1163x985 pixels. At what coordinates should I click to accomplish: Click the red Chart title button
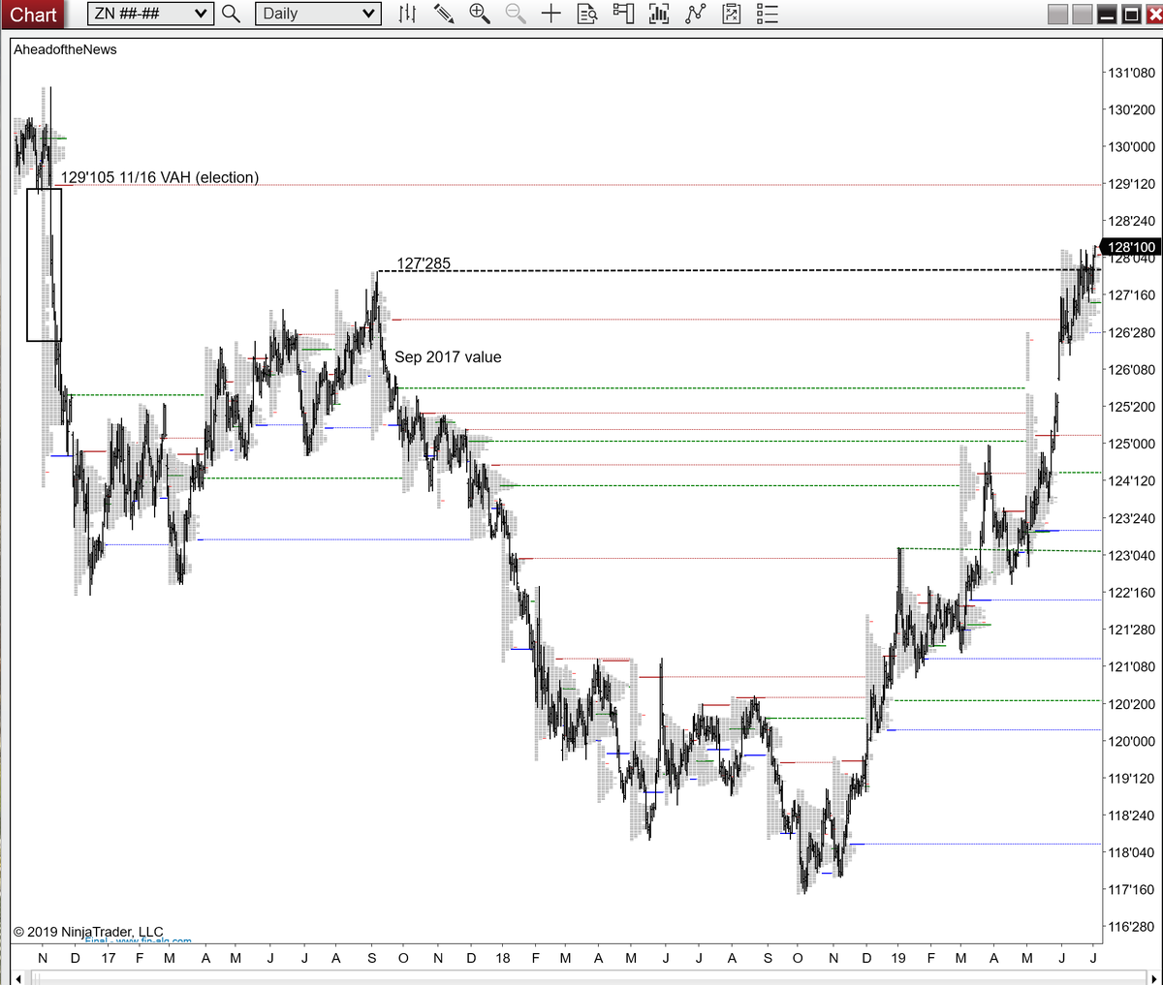coord(34,14)
